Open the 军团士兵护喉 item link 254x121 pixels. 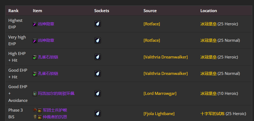[55, 110]
